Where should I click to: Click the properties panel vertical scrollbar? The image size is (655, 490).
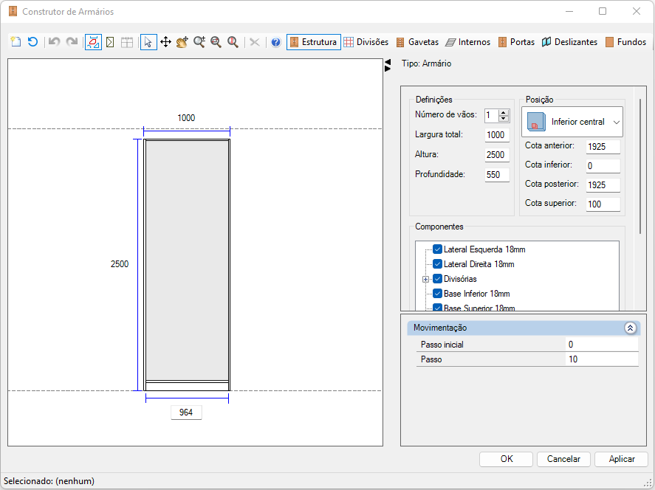pos(640,166)
